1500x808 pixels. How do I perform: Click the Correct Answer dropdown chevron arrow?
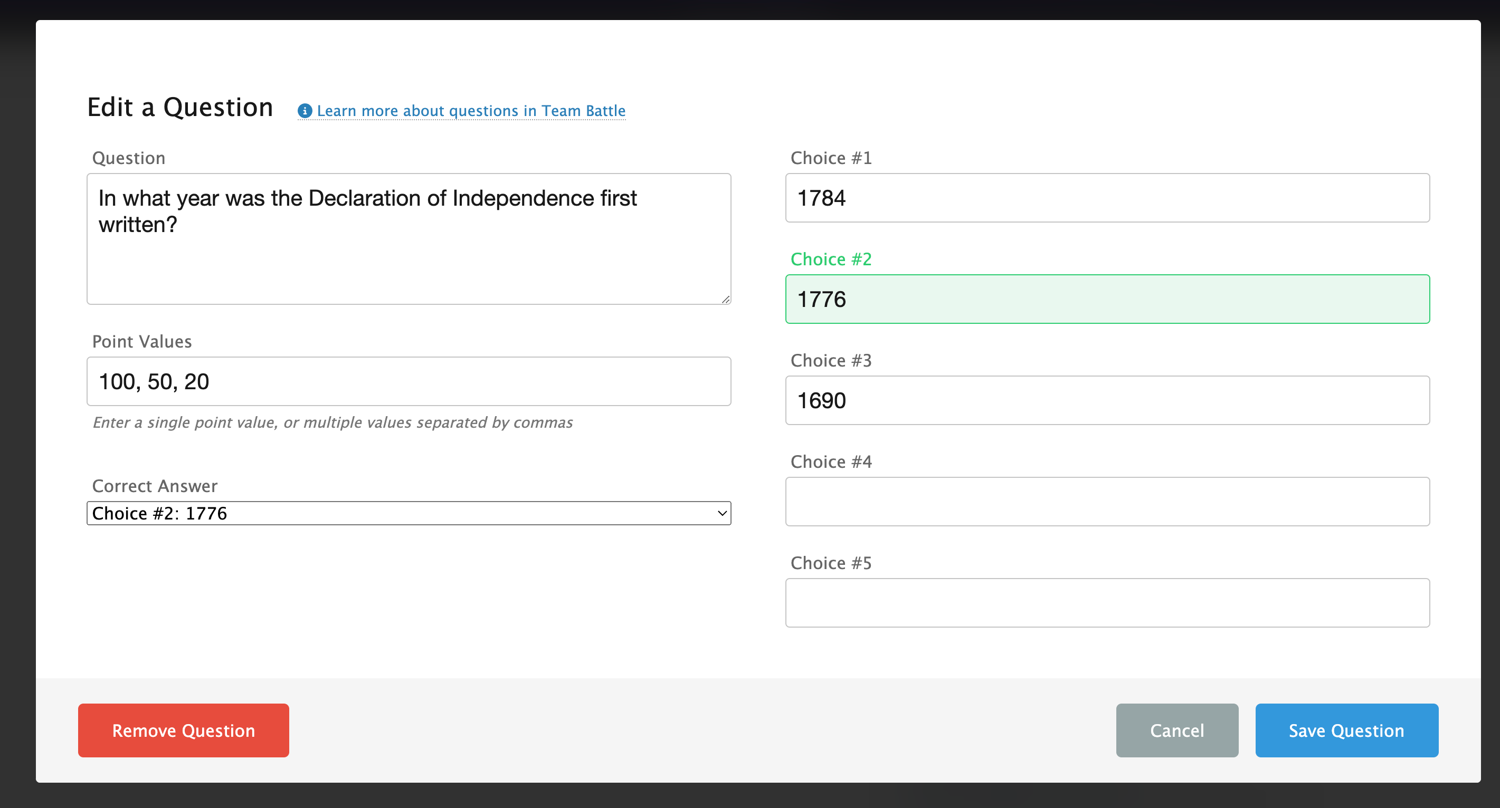pyautogui.click(x=721, y=513)
